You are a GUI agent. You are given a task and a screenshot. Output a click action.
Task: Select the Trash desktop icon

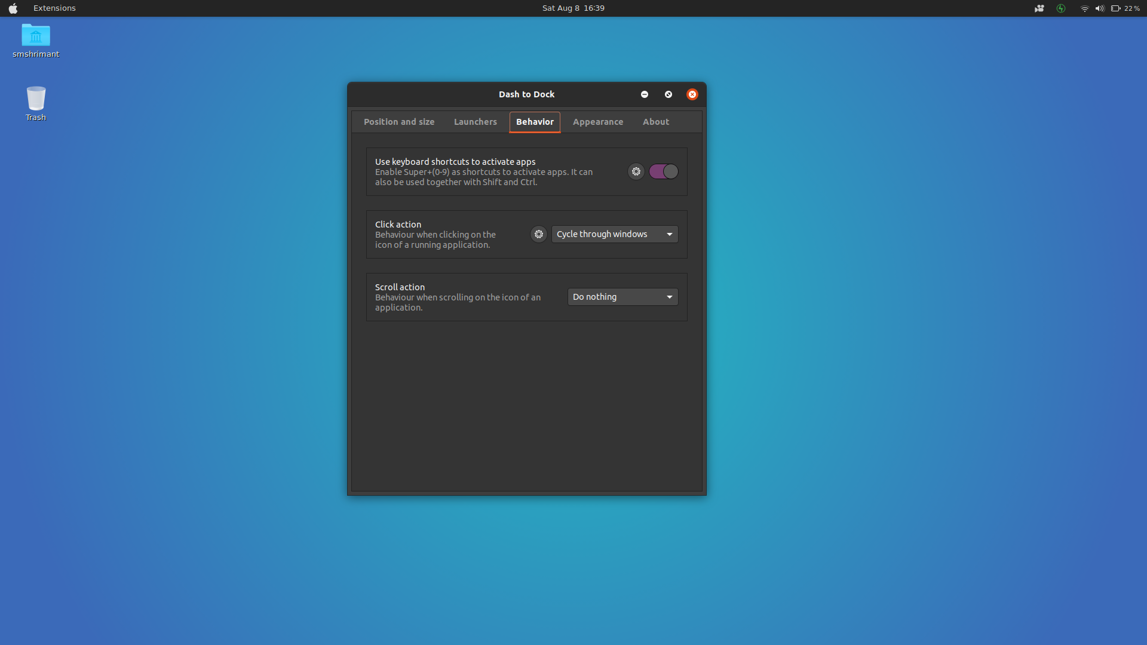tap(36, 104)
